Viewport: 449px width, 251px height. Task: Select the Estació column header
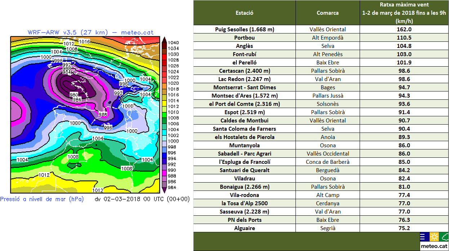click(x=244, y=13)
